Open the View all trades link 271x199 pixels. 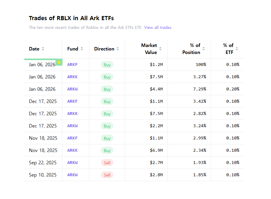pyautogui.click(x=158, y=27)
